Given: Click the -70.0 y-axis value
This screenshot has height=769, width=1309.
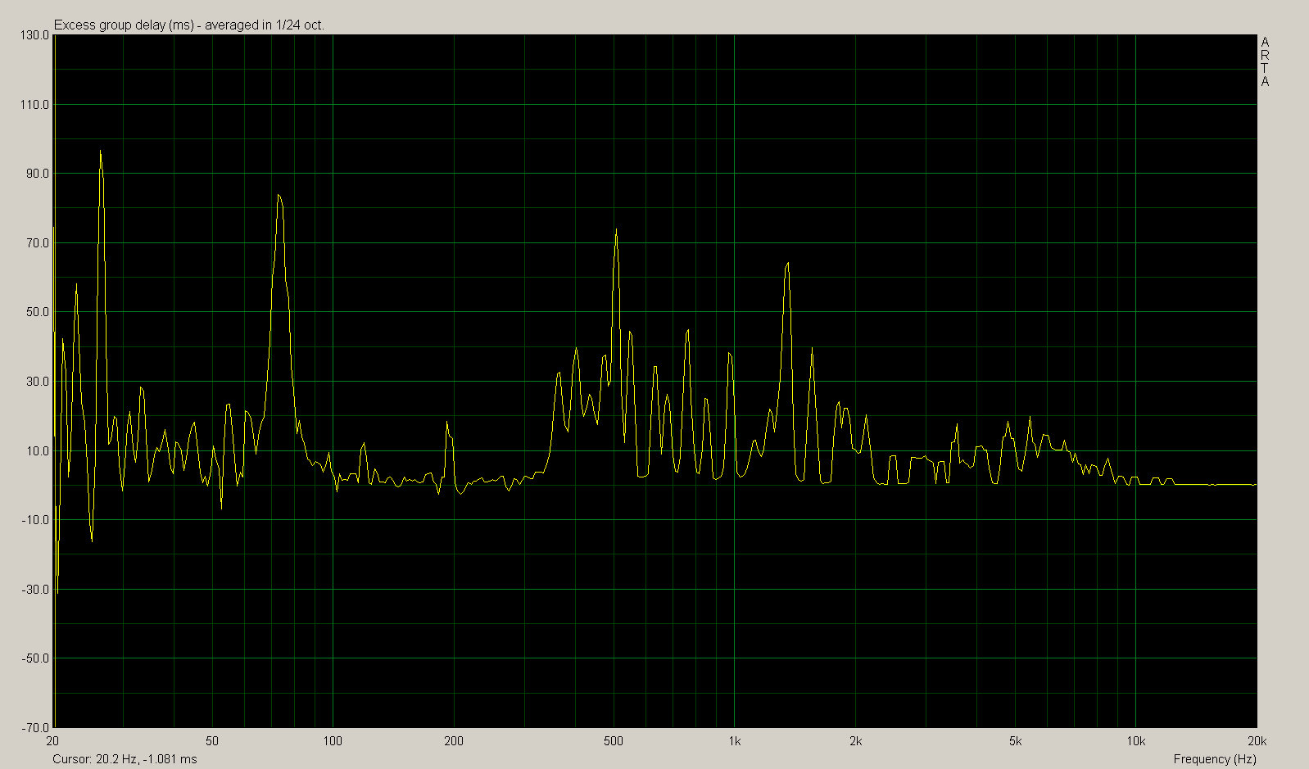Looking at the screenshot, I should [x=37, y=727].
